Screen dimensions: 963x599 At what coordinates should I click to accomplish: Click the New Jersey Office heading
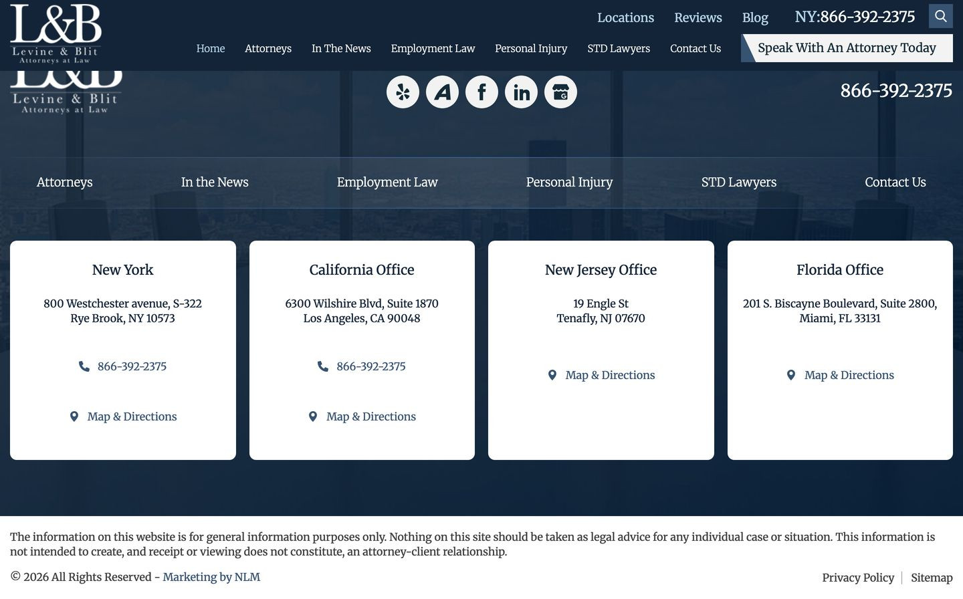pos(601,270)
